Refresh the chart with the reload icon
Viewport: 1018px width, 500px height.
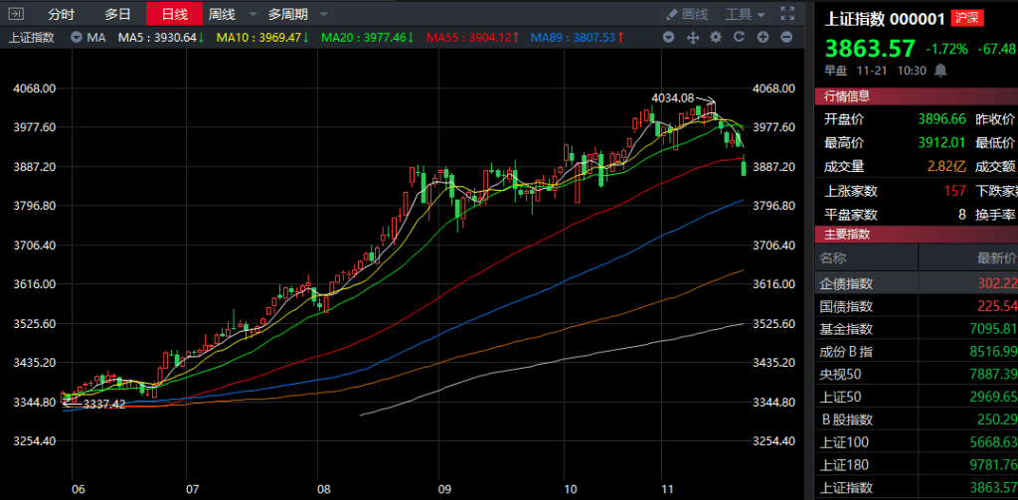pyautogui.click(x=739, y=38)
